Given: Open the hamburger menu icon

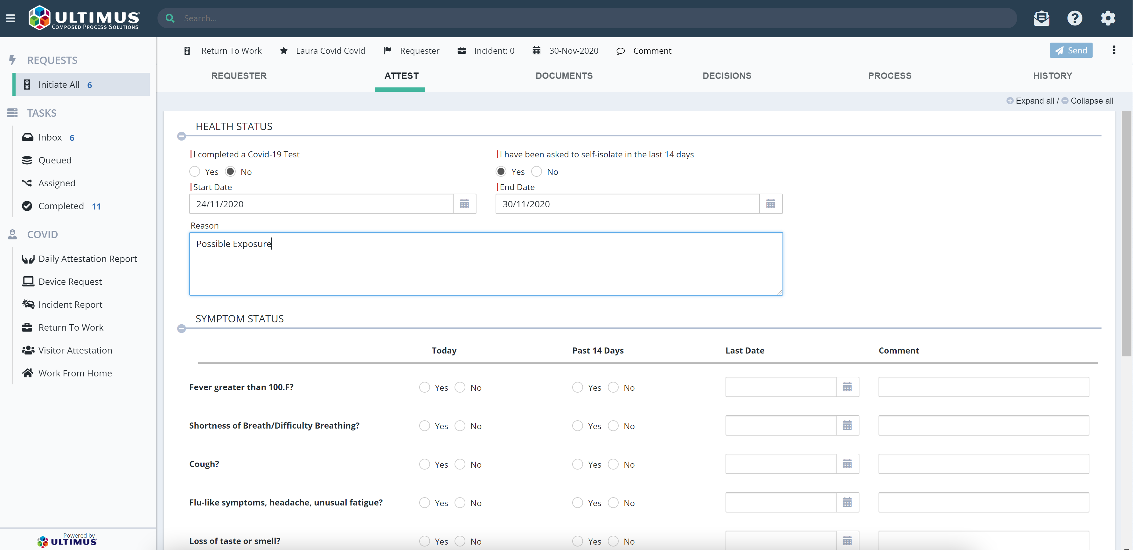Looking at the screenshot, I should 10,18.
